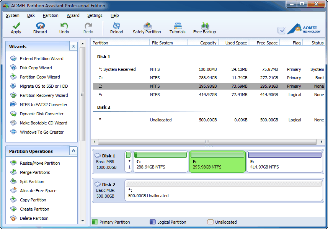The width and height of the screenshot is (328, 229).
Task: Click horizontal scrollbar right arrow
Action: pyautogui.click(x=321, y=142)
